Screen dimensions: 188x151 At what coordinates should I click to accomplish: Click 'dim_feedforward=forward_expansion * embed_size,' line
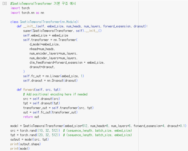tap(67, 62)
